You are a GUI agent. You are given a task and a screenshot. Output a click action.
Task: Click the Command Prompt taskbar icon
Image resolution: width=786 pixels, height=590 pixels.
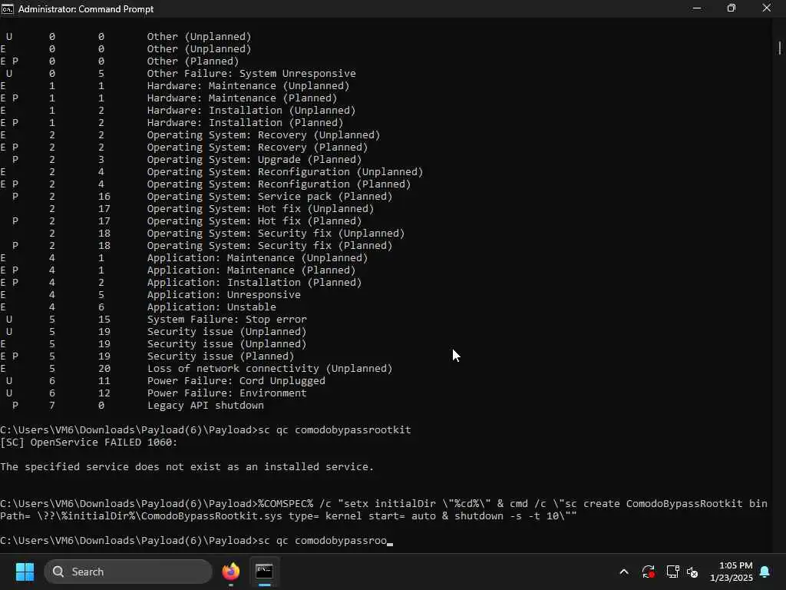point(264,572)
